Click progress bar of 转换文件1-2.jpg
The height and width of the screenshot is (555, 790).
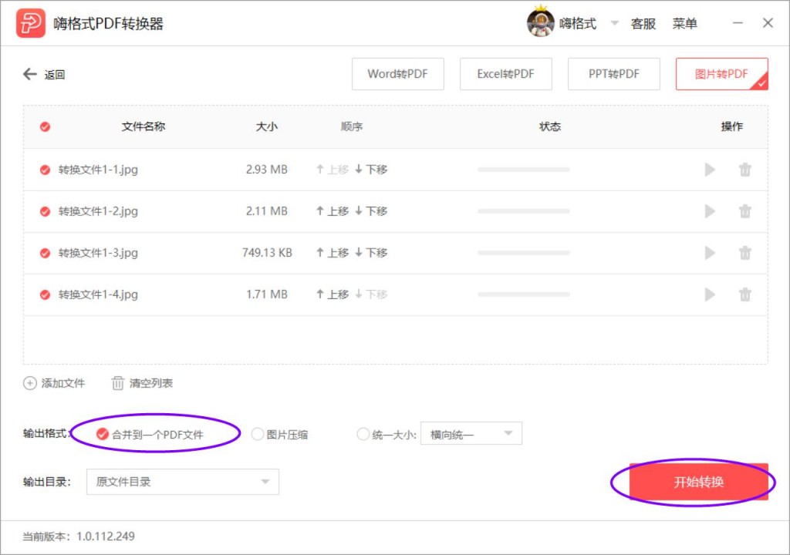click(524, 211)
